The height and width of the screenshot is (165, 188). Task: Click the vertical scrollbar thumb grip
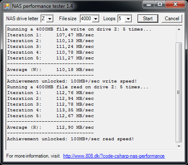pos(179,92)
